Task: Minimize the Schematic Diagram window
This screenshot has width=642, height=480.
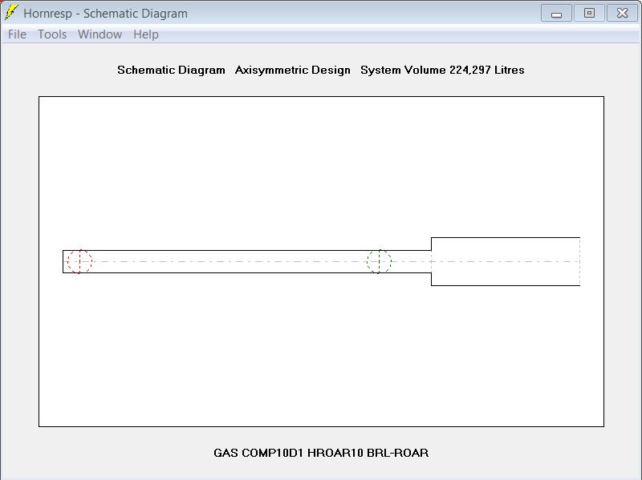Action: [x=556, y=13]
